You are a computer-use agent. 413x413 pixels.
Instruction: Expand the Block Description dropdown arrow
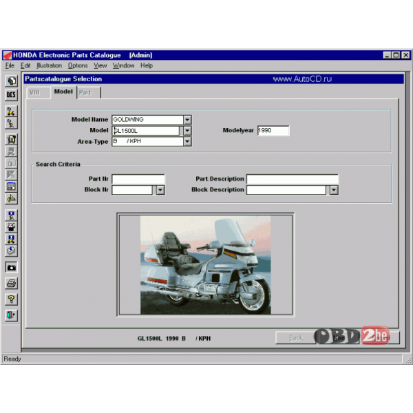(334, 190)
